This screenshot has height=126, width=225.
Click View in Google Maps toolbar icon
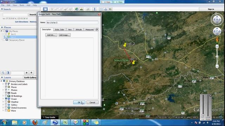coord(110,9)
